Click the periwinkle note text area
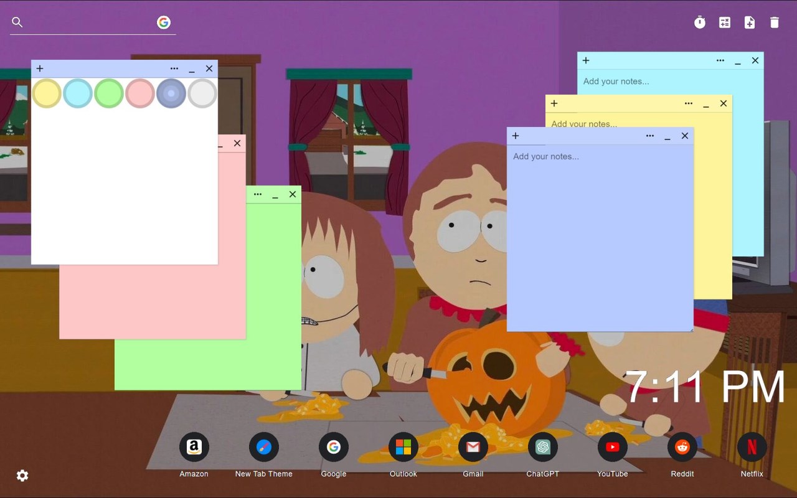 (600, 238)
